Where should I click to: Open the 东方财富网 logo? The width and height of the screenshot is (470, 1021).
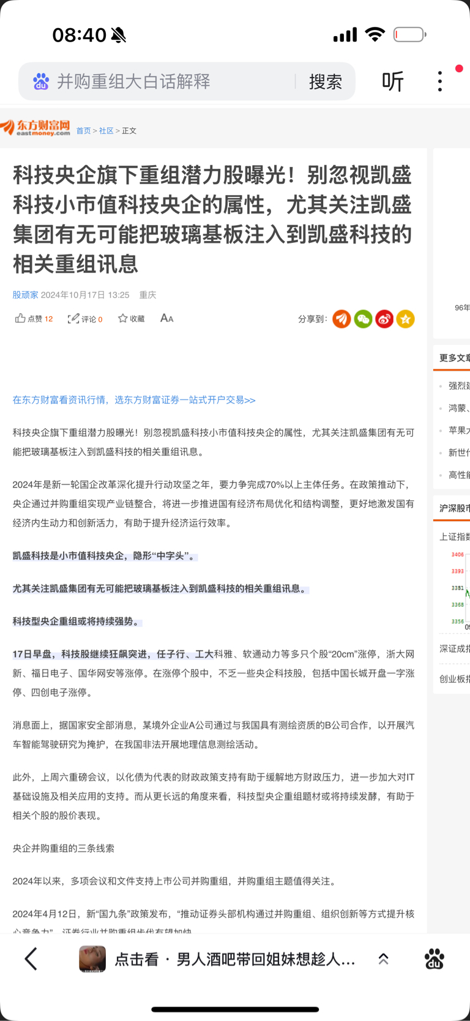pos(35,128)
